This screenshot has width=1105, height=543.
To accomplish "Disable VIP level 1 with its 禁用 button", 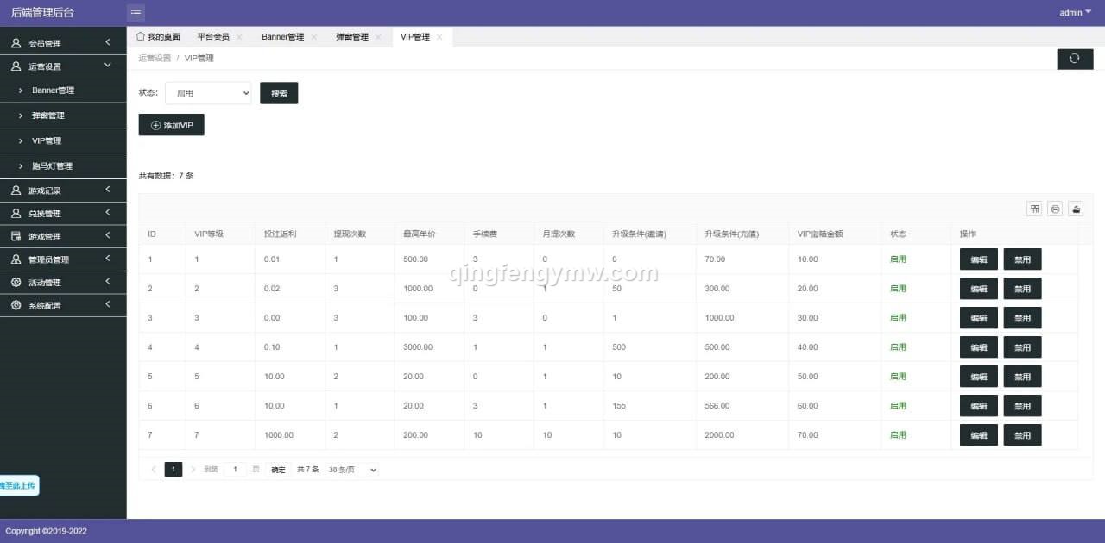I will (1022, 259).
